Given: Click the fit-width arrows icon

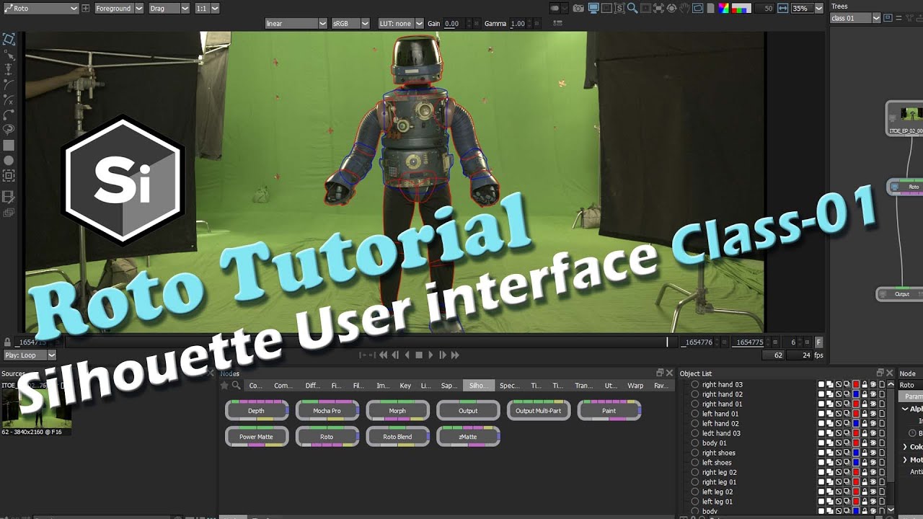Looking at the screenshot, I should point(782,9).
